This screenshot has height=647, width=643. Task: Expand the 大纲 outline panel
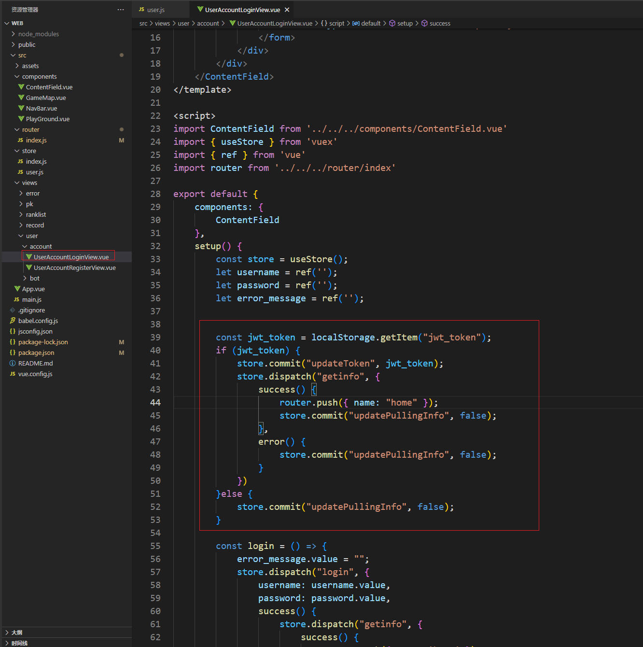[x=66, y=632]
